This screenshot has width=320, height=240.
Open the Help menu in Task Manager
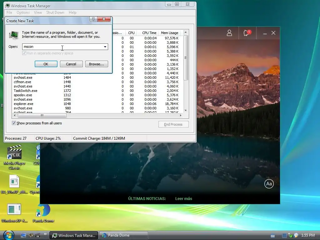pyautogui.click(x=72, y=12)
